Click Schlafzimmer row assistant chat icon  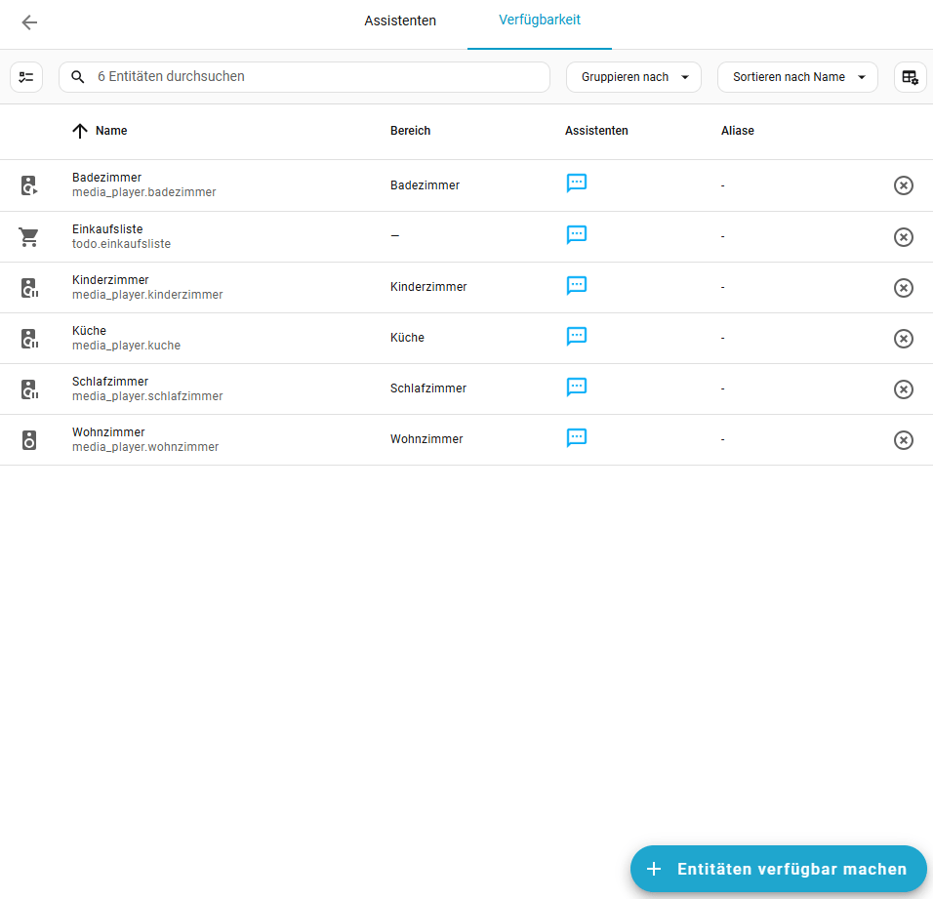pos(577,388)
